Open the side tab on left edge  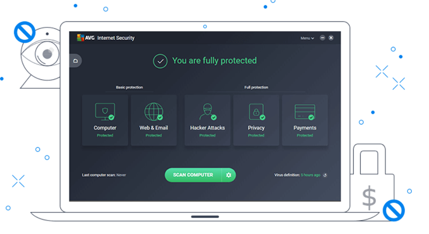click(75, 61)
